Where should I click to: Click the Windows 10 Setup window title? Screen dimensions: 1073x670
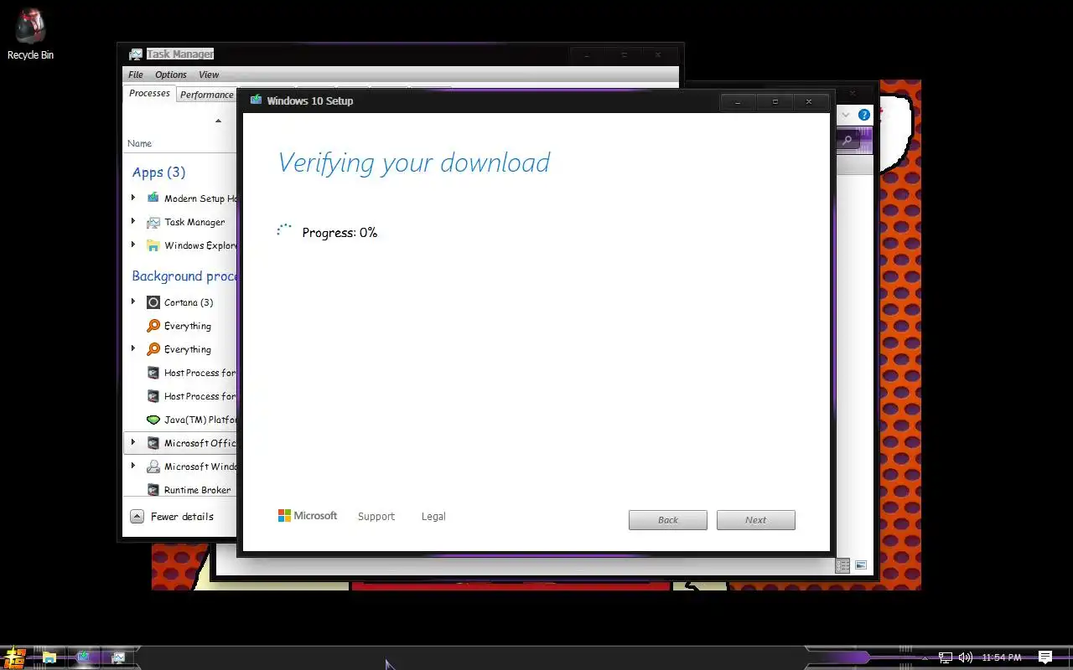point(310,100)
